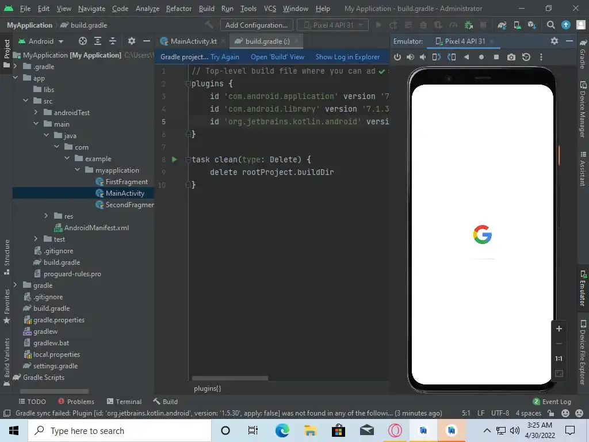Image resolution: width=589 pixels, height=442 pixels.
Task: Click the Project panel horizontal scrollbar
Action: point(54,391)
